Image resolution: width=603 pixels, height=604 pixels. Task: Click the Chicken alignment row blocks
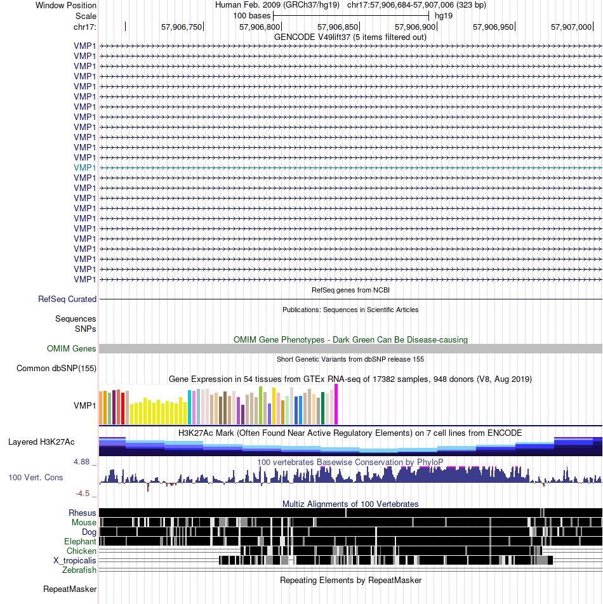[391, 551]
